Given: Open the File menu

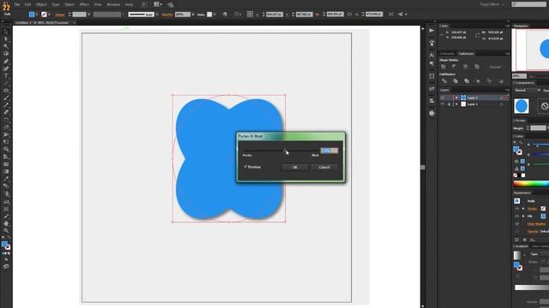Looking at the screenshot, I should point(17,4).
